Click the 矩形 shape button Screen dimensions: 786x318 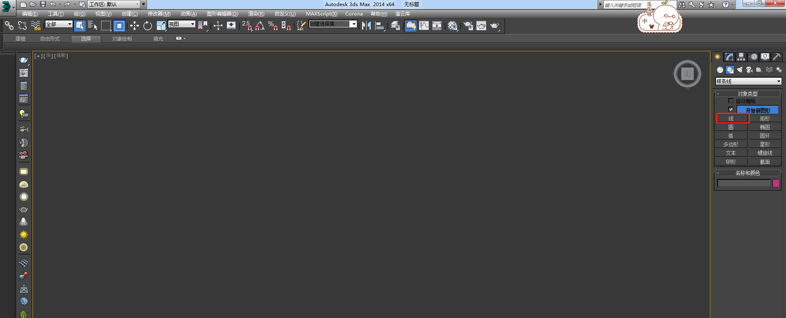pyautogui.click(x=765, y=119)
